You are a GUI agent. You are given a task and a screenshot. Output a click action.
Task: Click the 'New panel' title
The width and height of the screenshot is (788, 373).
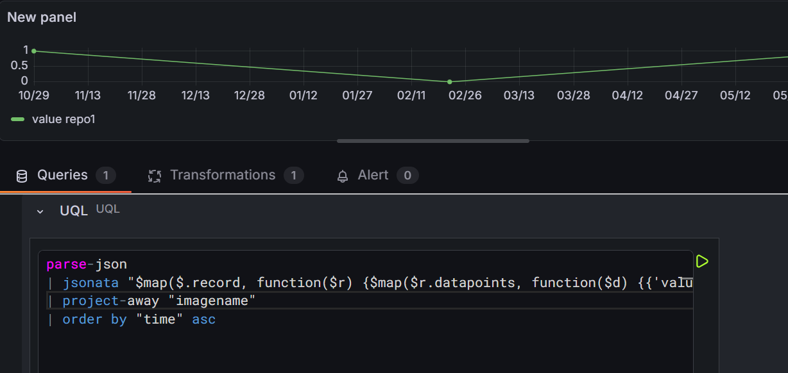click(42, 17)
